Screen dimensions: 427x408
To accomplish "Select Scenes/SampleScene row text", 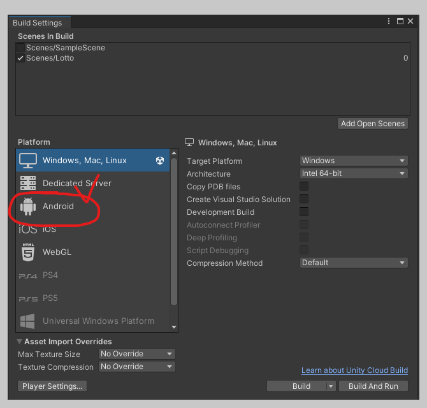I will click(x=66, y=48).
